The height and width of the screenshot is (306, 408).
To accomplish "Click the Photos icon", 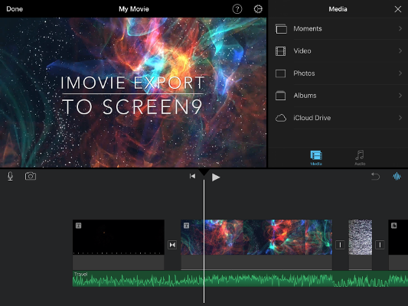I will pos(280,73).
